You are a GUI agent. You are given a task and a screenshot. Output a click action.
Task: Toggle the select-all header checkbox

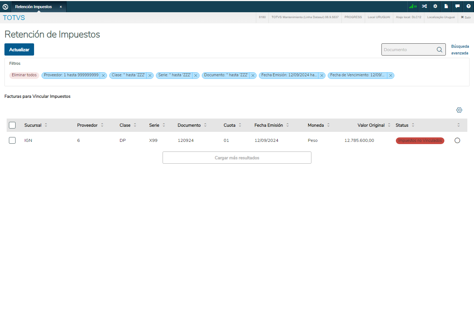click(x=12, y=125)
